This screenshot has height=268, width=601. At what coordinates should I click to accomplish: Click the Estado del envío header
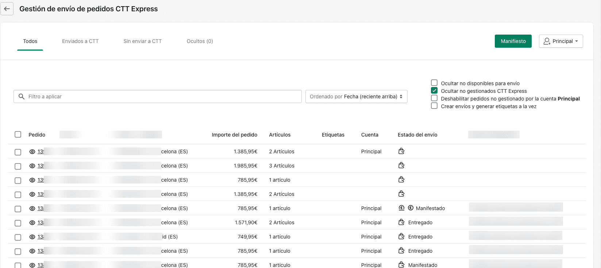[x=417, y=135]
